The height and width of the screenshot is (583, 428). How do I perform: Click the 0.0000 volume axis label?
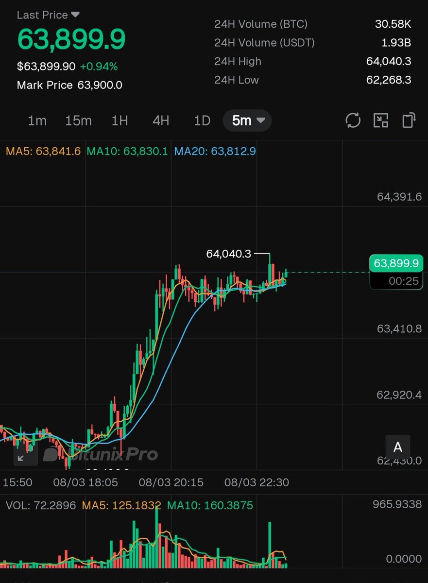404,559
